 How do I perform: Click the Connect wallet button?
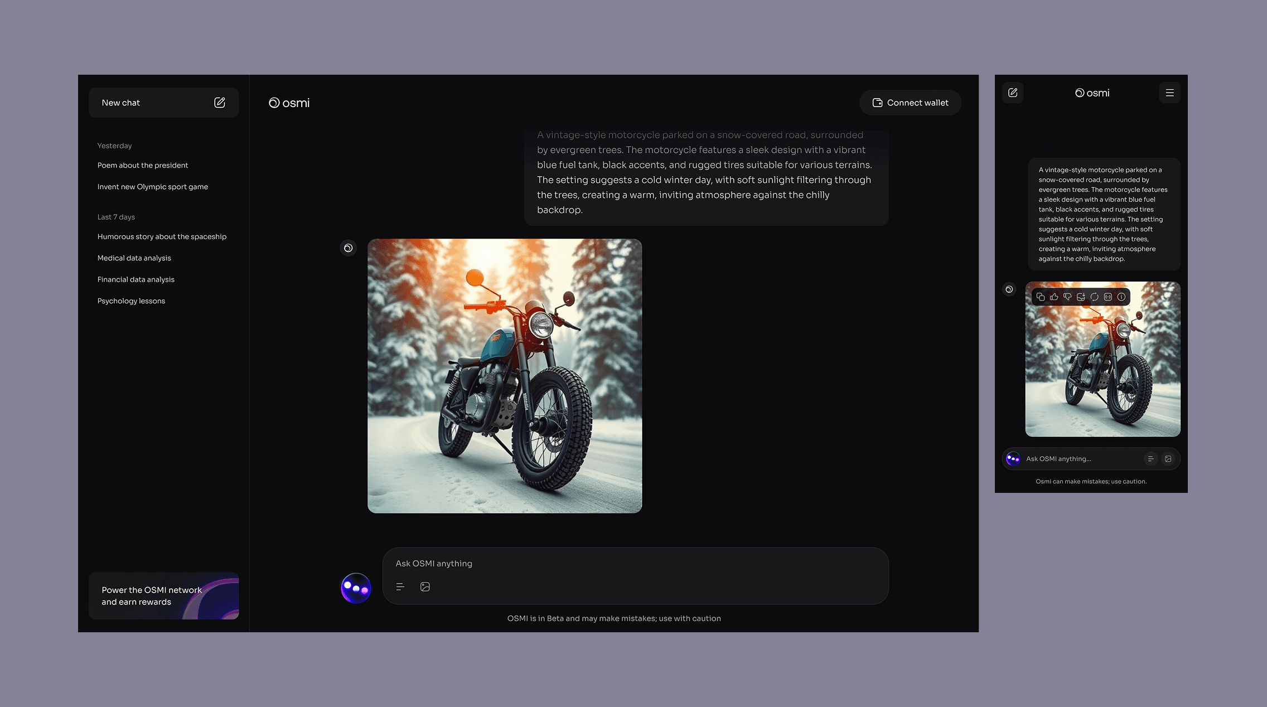point(910,103)
